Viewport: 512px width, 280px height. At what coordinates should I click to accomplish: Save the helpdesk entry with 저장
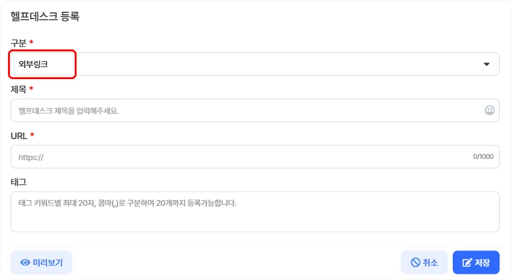pyautogui.click(x=476, y=262)
